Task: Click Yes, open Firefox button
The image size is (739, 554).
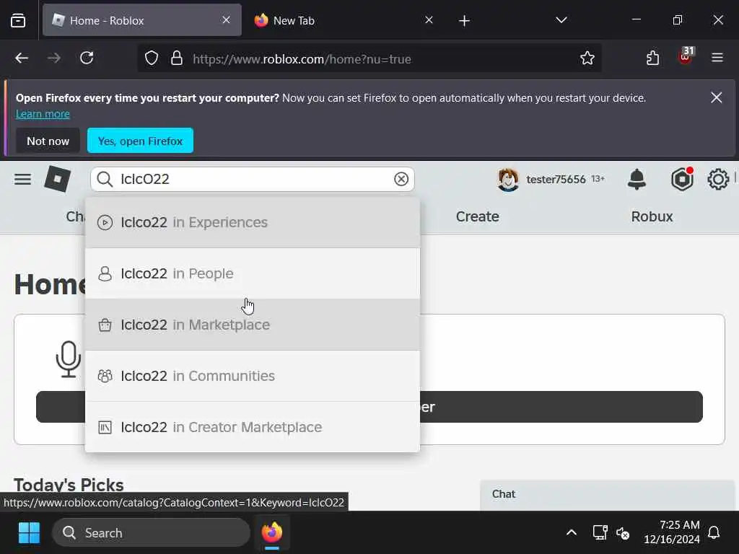Action: click(x=140, y=141)
